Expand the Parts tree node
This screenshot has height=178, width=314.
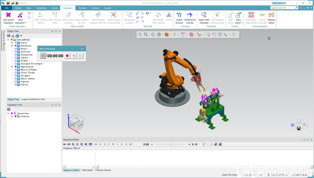(12, 43)
